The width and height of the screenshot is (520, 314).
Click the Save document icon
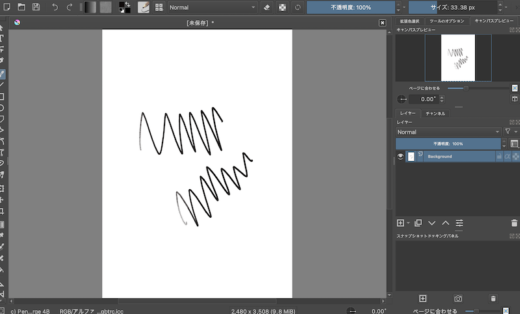36,7
